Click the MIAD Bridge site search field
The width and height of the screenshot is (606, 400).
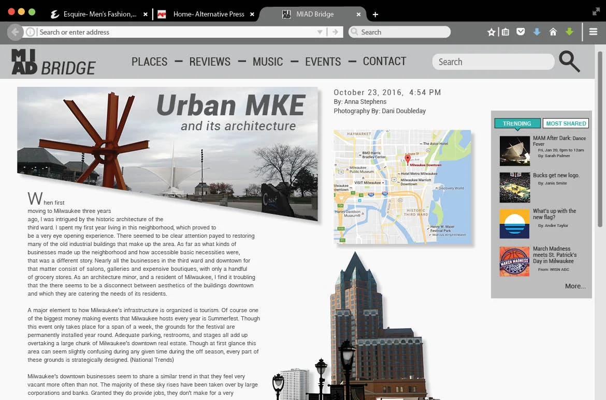pyautogui.click(x=493, y=61)
